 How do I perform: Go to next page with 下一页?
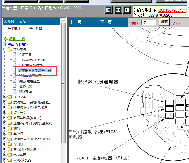(106, 22)
